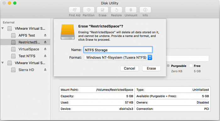Click the /Volumes/RestrictedSpace mount point value
Image resolution: width=220 pixels, height=121 pixels.
coord(115,90)
